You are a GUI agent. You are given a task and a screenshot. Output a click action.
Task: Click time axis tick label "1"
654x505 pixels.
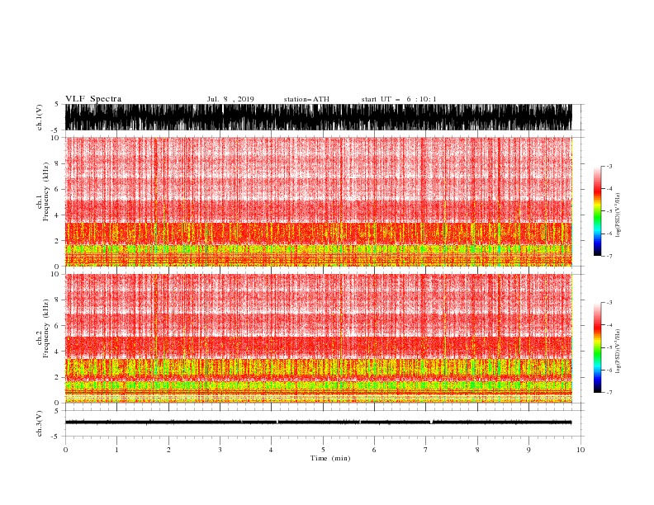[116, 450]
